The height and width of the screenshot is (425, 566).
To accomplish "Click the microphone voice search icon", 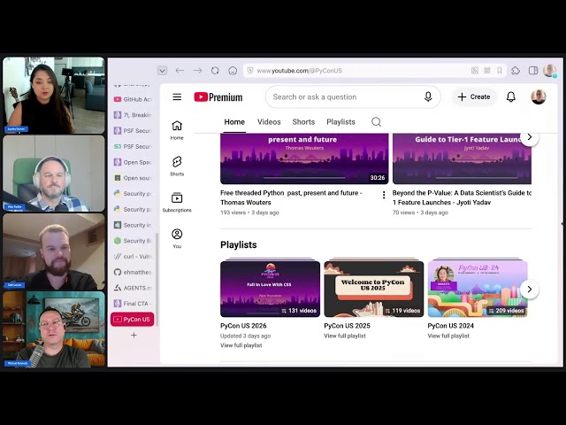I will coord(428,97).
